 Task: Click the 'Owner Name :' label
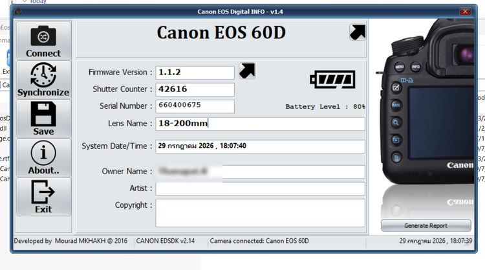pos(127,172)
